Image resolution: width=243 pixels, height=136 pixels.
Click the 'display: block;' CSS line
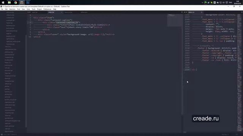[x=214, y=26]
